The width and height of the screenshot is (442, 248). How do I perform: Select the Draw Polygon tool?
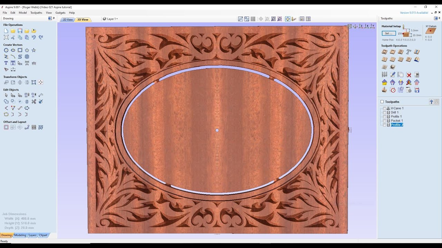pyautogui.click(x=27, y=50)
